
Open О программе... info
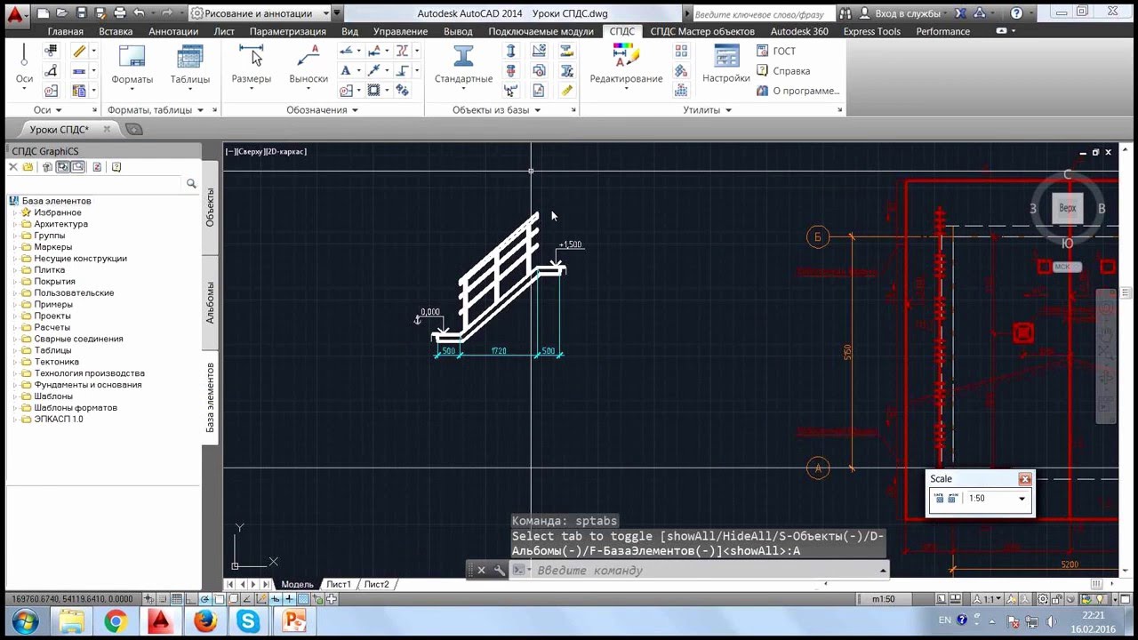click(x=798, y=91)
